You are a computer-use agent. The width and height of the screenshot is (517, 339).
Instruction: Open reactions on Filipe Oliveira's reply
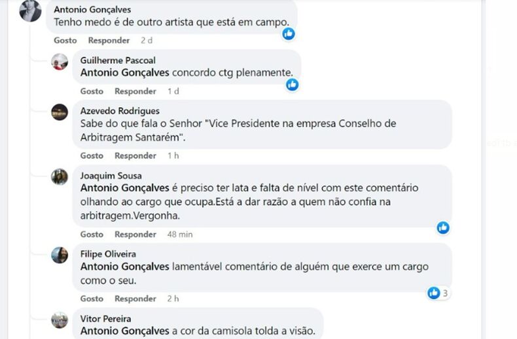click(x=437, y=293)
